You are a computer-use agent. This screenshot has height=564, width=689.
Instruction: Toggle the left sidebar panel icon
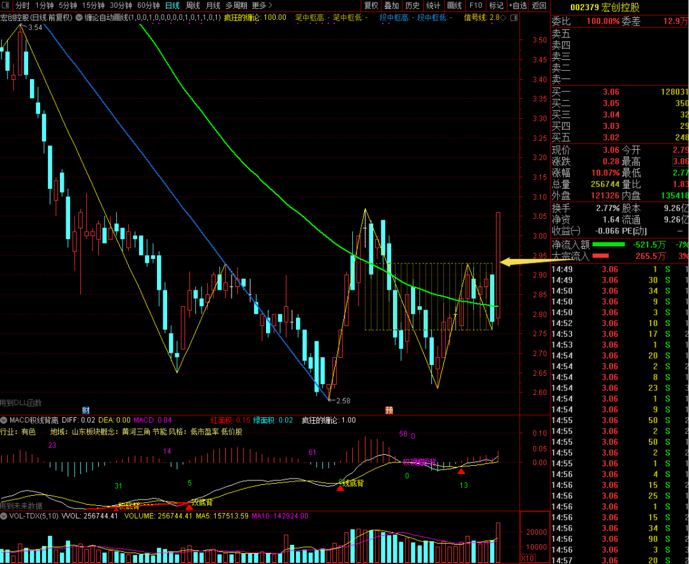tap(6, 6)
